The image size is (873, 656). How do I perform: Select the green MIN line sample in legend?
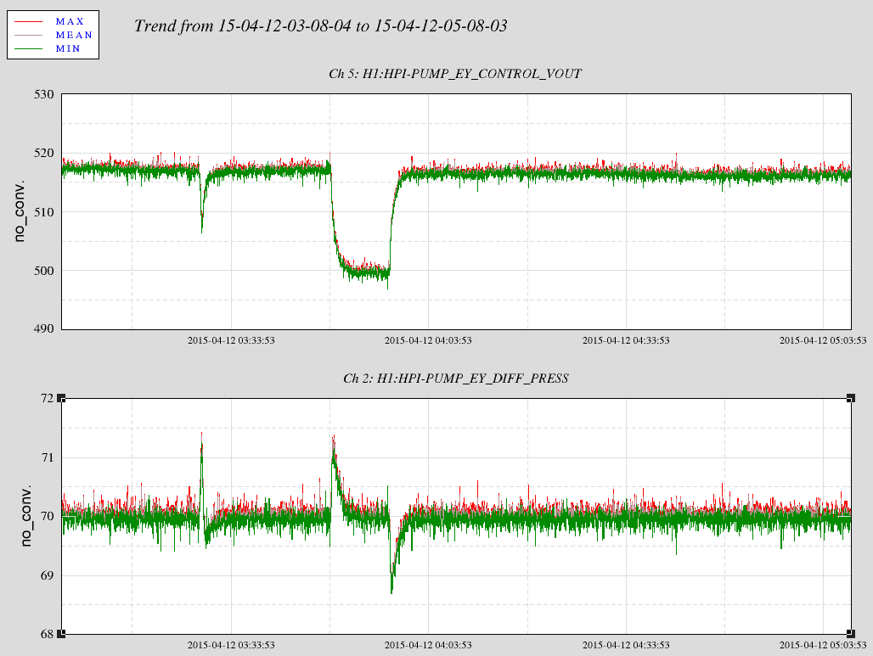coord(28,48)
